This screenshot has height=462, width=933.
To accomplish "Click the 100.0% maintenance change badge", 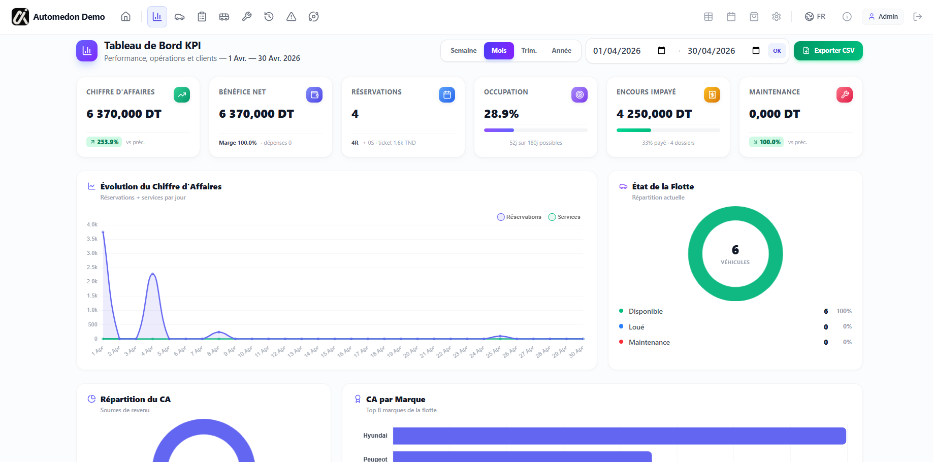I will pos(766,142).
